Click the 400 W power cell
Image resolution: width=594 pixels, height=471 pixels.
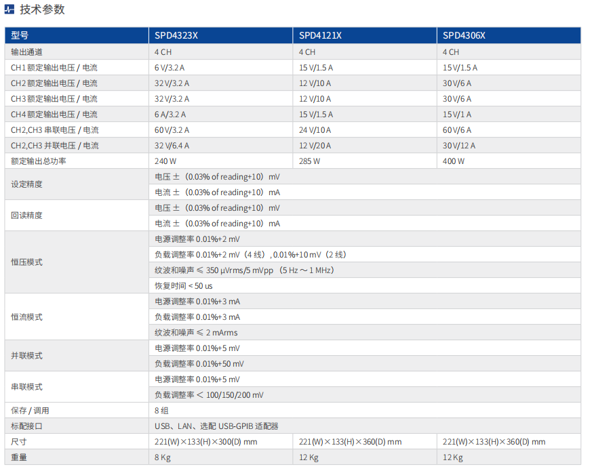tap(454, 161)
